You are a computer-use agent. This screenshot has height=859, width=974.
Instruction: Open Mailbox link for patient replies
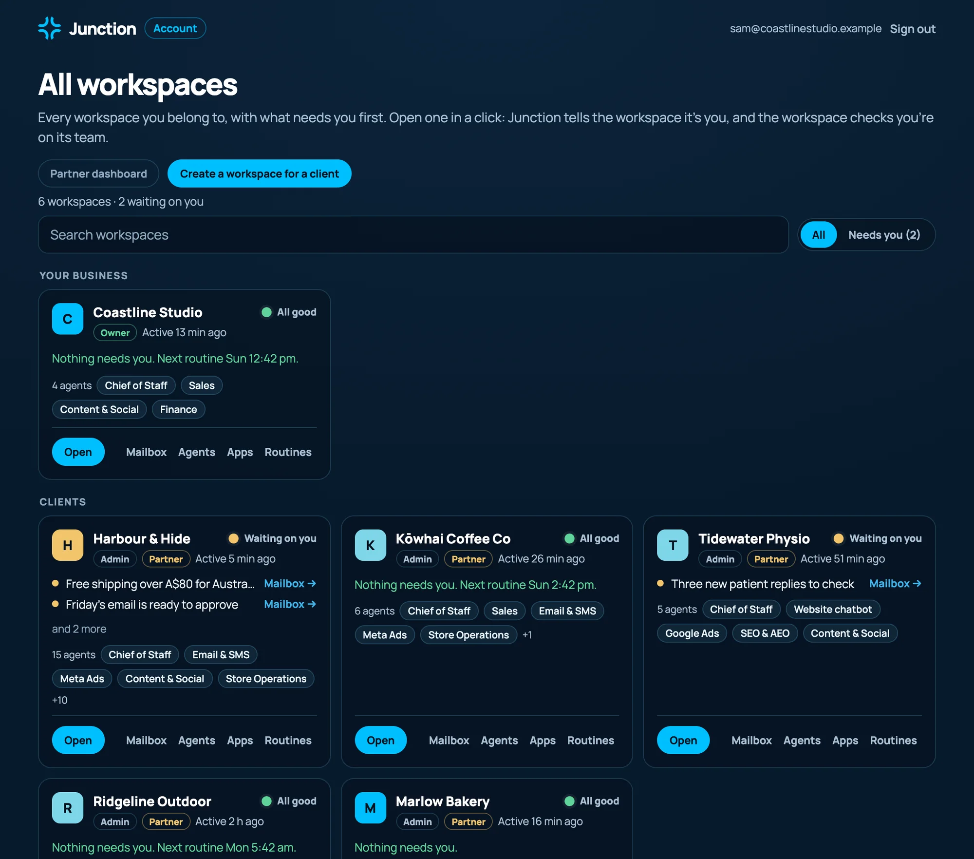[895, 583]
